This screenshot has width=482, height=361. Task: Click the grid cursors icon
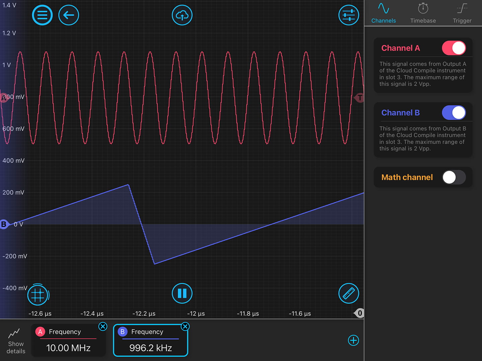(38, 294)
